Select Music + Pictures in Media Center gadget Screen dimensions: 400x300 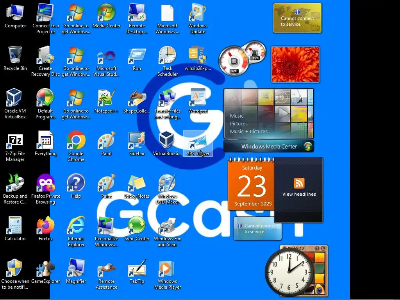(x=248, y=132)
